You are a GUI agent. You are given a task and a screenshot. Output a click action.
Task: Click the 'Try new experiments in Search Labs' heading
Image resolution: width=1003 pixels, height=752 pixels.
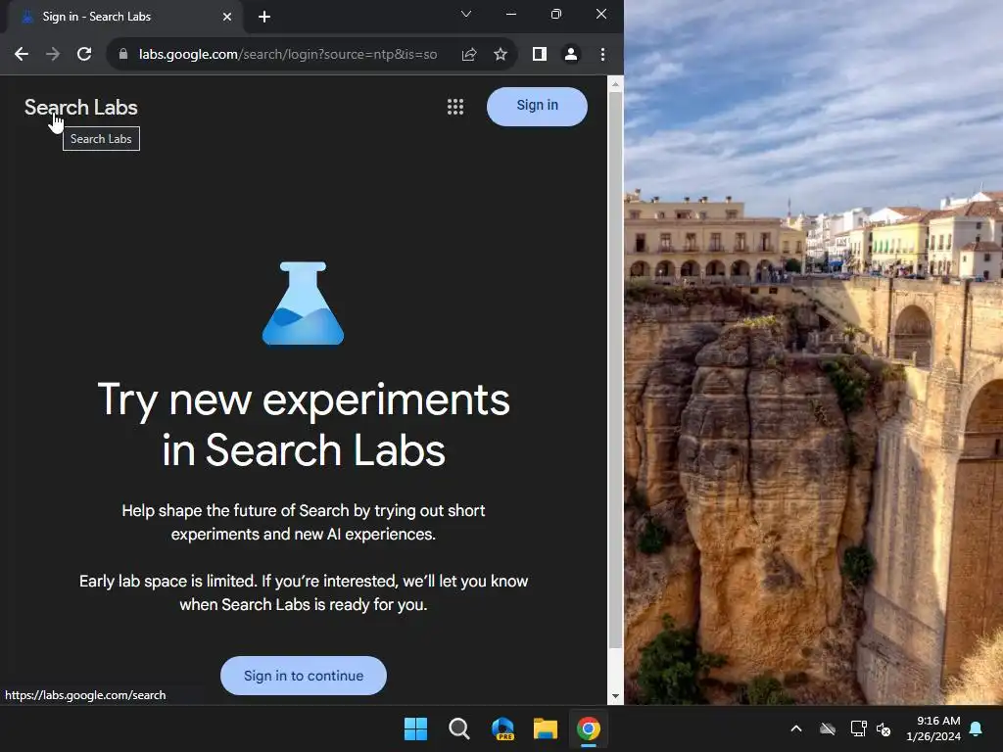click(x=304, y=425)
